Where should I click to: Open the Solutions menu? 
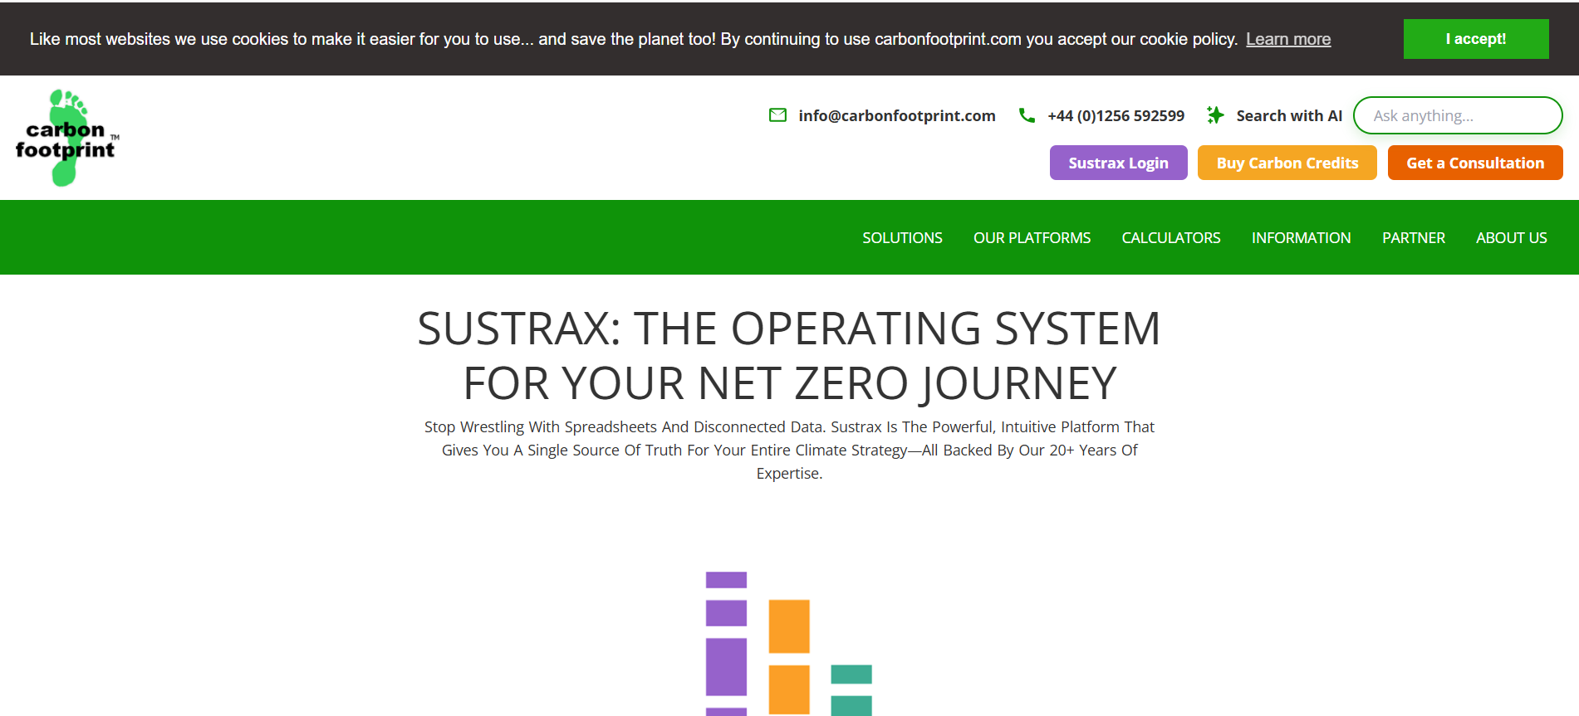click(x=902, y=237)
